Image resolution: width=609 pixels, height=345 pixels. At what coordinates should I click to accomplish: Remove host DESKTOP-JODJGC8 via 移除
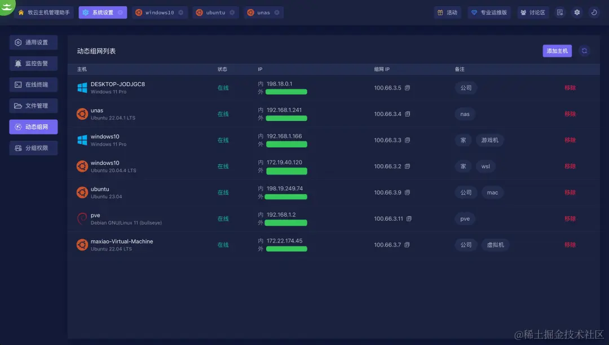[570, 88]
